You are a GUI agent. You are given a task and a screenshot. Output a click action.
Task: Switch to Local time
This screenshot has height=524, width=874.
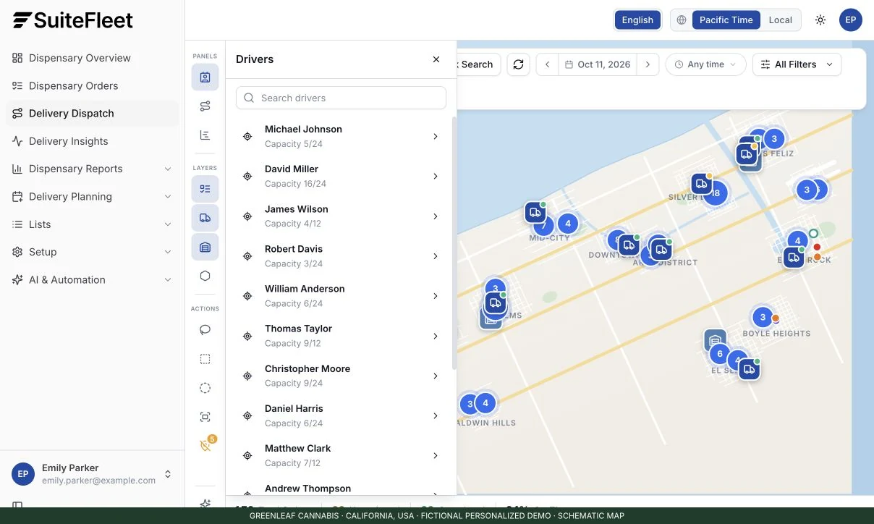click(x=780, y=20)
